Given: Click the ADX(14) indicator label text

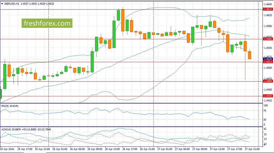Looking at the screenshot, I should pyautogui.click(x=8, y=129).
